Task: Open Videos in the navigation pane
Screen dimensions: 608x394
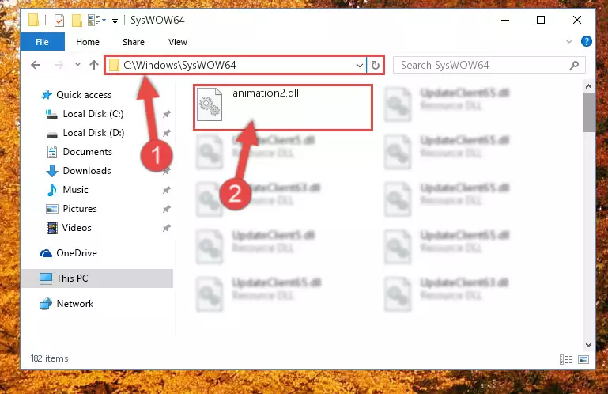Action: (77, 228)
